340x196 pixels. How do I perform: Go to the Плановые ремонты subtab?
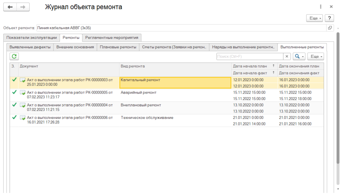point(118,47)
